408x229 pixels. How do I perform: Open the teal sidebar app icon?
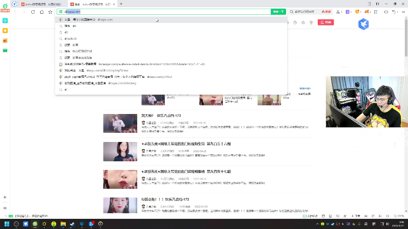coord(5,20)
